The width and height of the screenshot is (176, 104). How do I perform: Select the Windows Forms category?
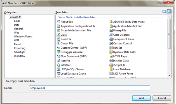pos(23,36)
